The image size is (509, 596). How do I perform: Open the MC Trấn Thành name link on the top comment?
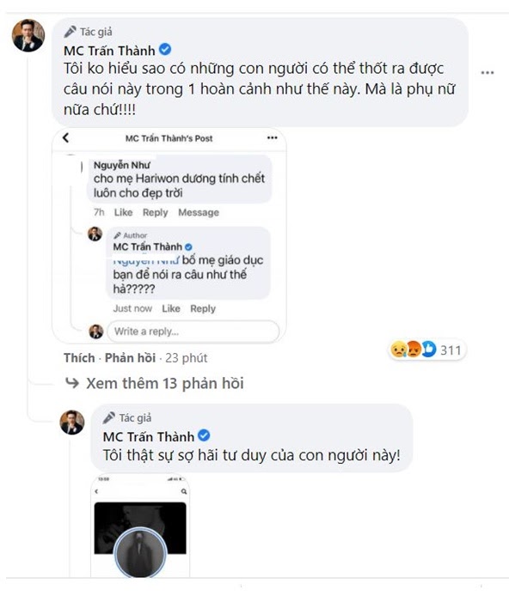pos(109,50)
